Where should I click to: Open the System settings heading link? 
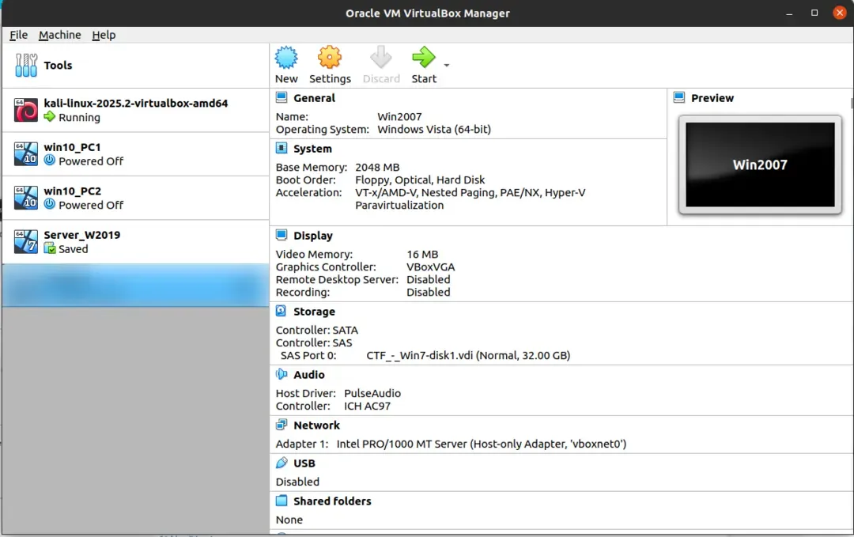click(x=312, y=149)
